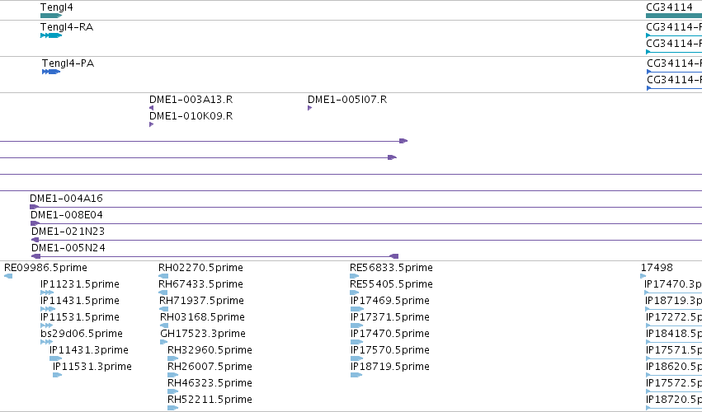
Task: Select the GH17523.3prime EST glyph
Action: pos(164,342)
